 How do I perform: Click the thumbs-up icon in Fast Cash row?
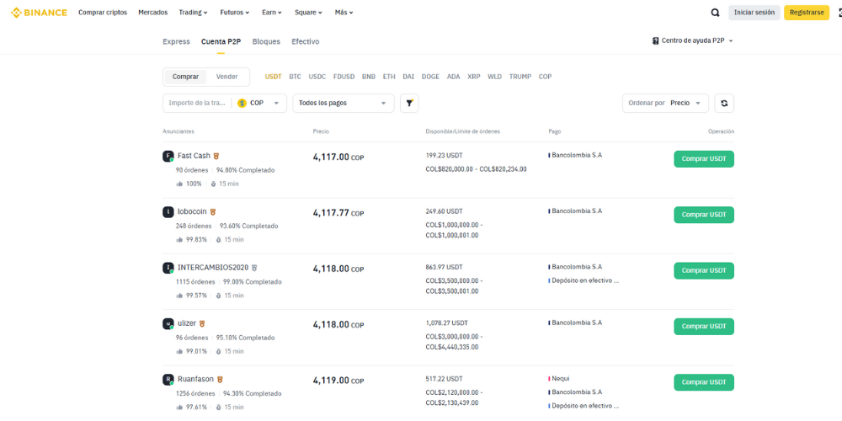click(x=179, y=184)
